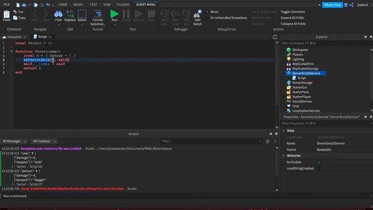The image size is (373, 210).
Task: Click Format Selection icon
Action: coord(97,14)
